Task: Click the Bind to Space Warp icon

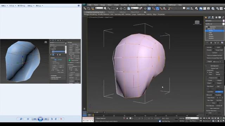Action: (x=92, y=8)
